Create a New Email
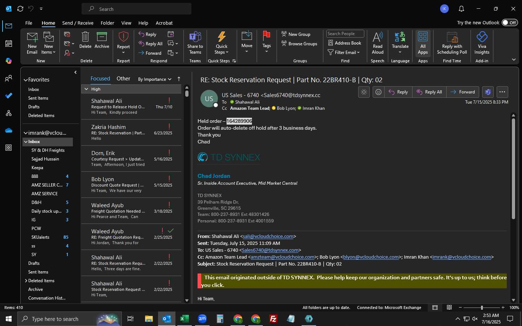Screen dimensions: 522x326 (32, 43)
